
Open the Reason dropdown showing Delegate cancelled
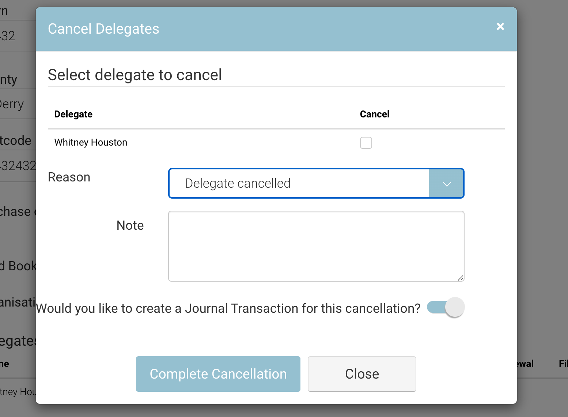299,183
